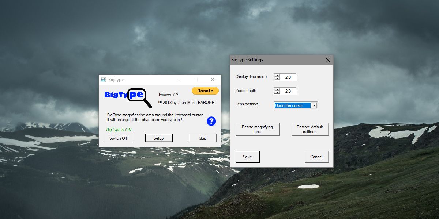Click the 'BigType is ON' status text
This screenshot has height=219, width=439.
(x=119, y=130)
